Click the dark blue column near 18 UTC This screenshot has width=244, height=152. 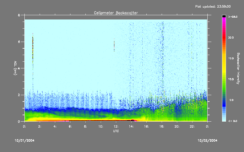tap(163, 57)
